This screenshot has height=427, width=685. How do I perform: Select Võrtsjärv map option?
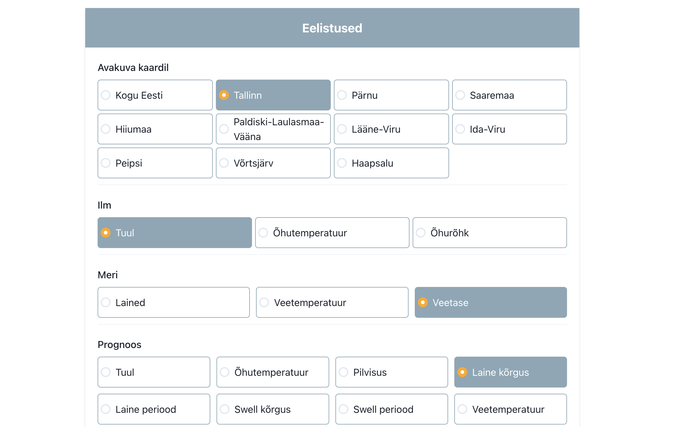click(x=273, y=163)
